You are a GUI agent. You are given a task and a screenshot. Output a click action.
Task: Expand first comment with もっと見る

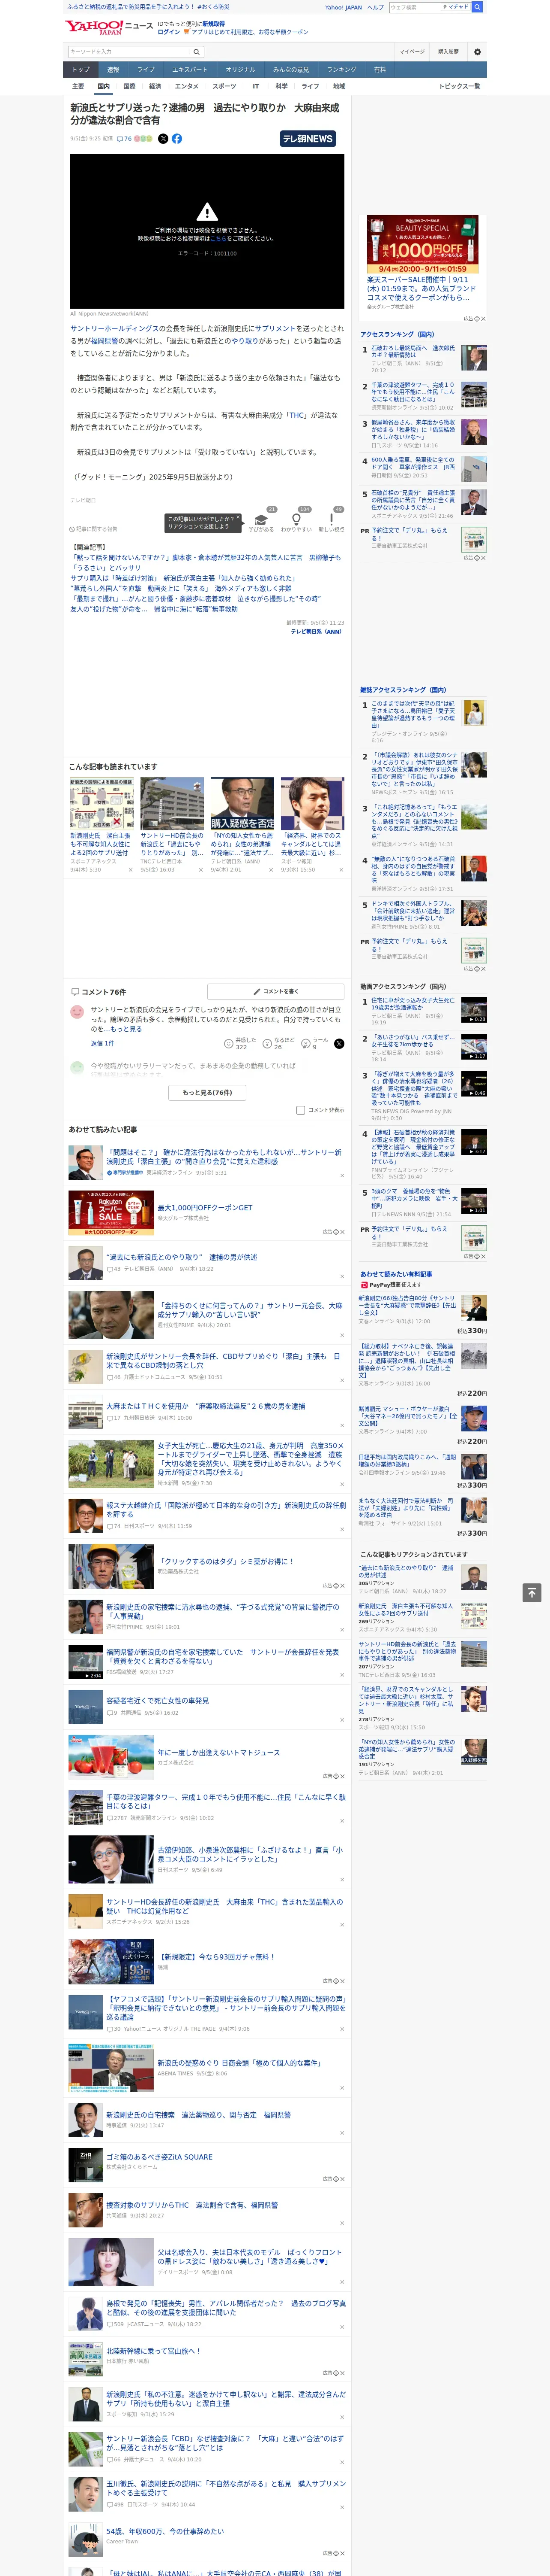pyautogui.click(x=126, y=1029)
